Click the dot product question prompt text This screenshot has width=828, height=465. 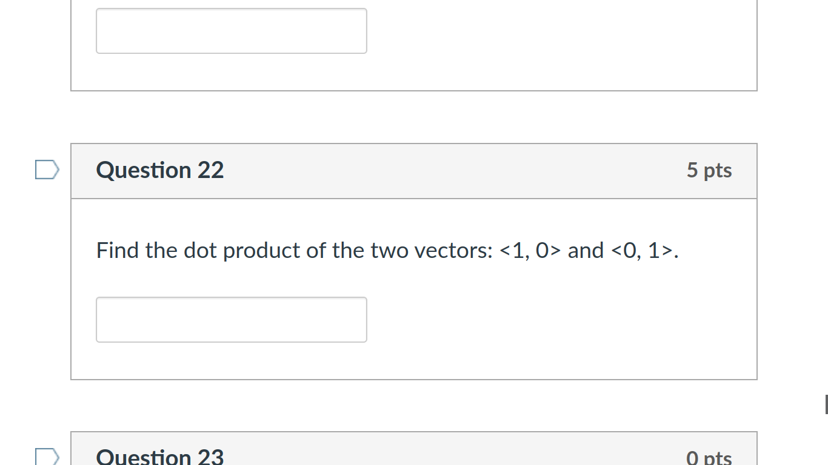click(x=388, y=249)
